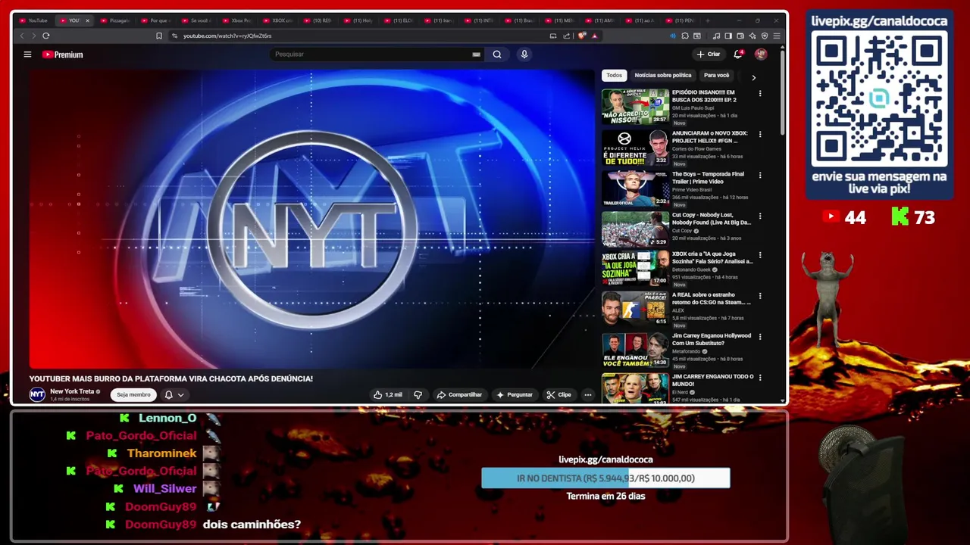Click chat username Will_Silwer
Image resolution: width=970 pixels, height=545 pixels.
[164, 489]
